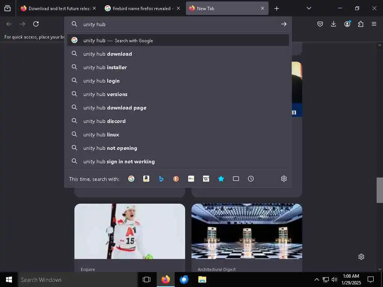Screen dimensions: 383x287
Task: Select 'unity hub — Search with Google' suggestion
Action: tap(178, 40)
